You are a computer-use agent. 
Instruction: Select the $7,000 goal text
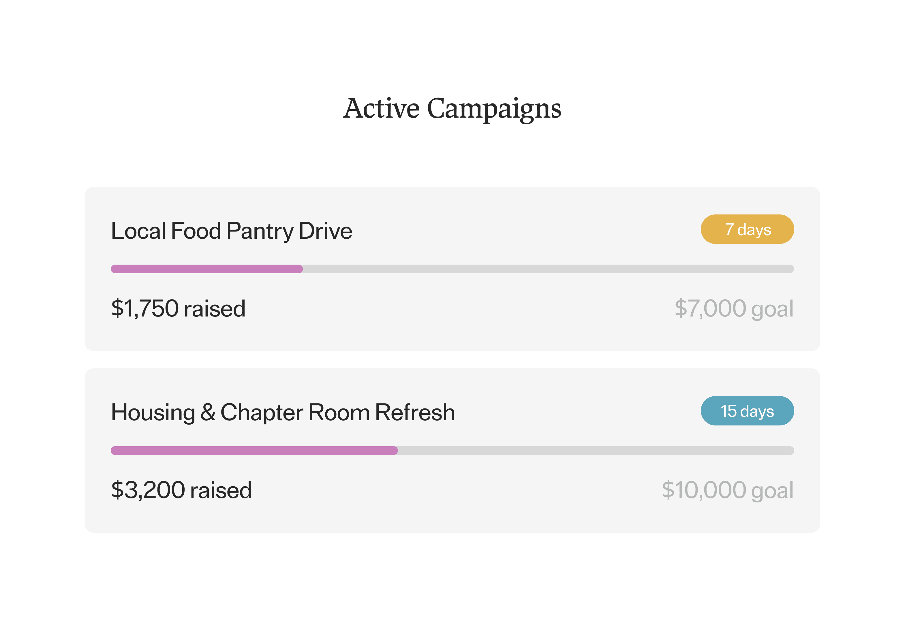pos(733,308)
